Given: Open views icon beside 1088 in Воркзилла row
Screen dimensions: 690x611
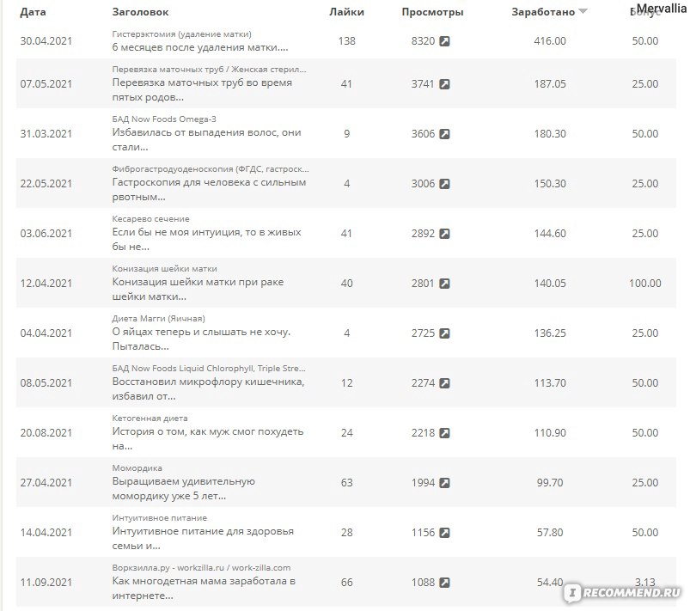Looking at the screenshot, I should click(445, 583).
